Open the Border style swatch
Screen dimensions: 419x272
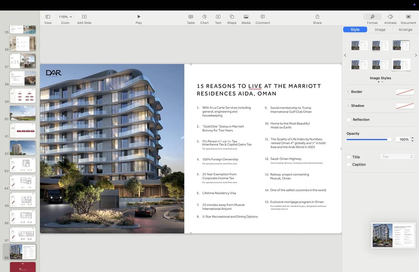[x=405, y=92]
